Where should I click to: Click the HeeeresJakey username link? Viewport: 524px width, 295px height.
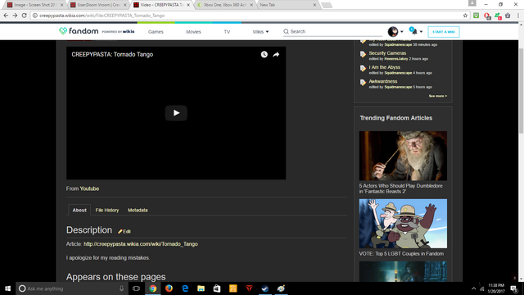click(396, 59)
